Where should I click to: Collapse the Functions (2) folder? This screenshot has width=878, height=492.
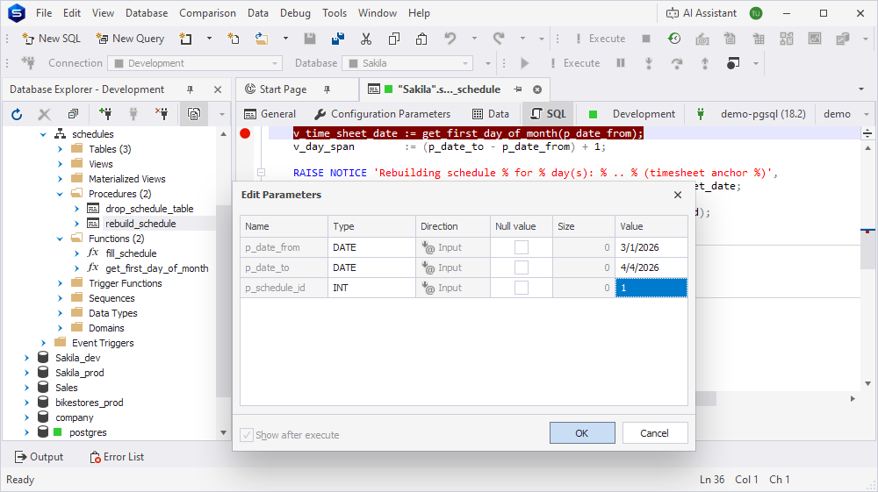pos(60,239)
